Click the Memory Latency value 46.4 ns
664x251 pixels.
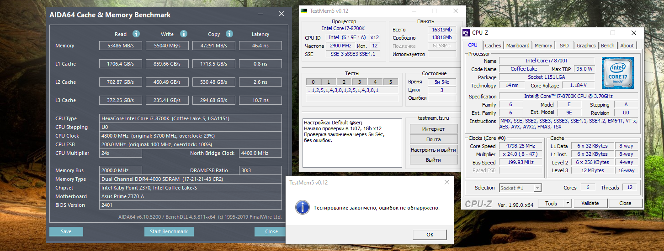(x=260, y=46)
